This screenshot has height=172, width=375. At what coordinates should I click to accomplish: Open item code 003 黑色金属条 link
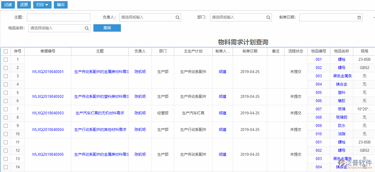[x=319, y=76]
